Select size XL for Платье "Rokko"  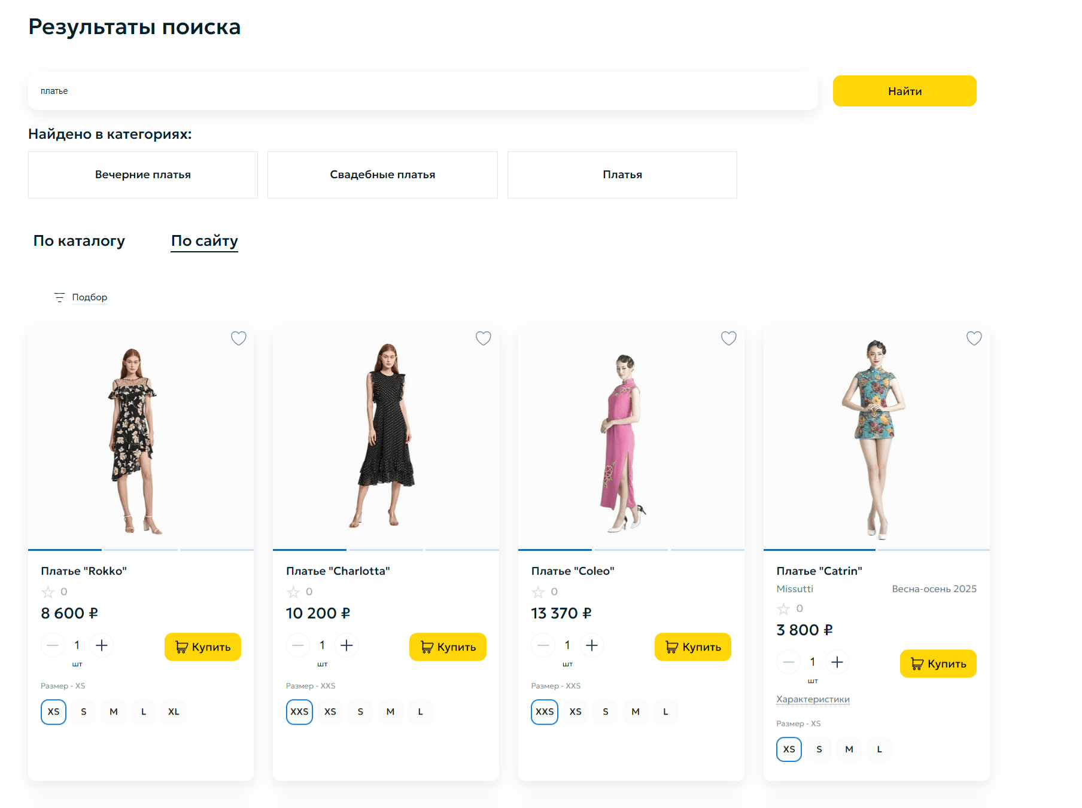(x=174, y=712)
